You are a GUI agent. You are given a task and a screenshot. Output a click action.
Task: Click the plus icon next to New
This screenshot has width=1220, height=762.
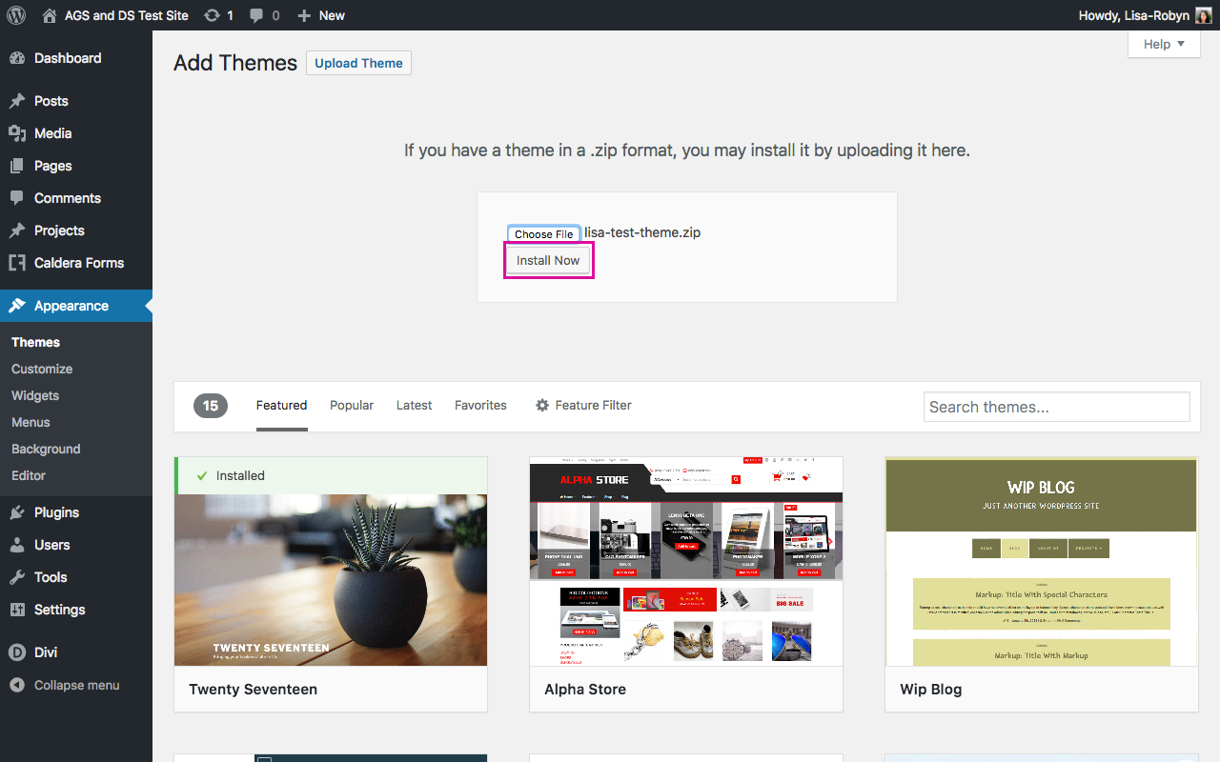[x=304, y=15]
